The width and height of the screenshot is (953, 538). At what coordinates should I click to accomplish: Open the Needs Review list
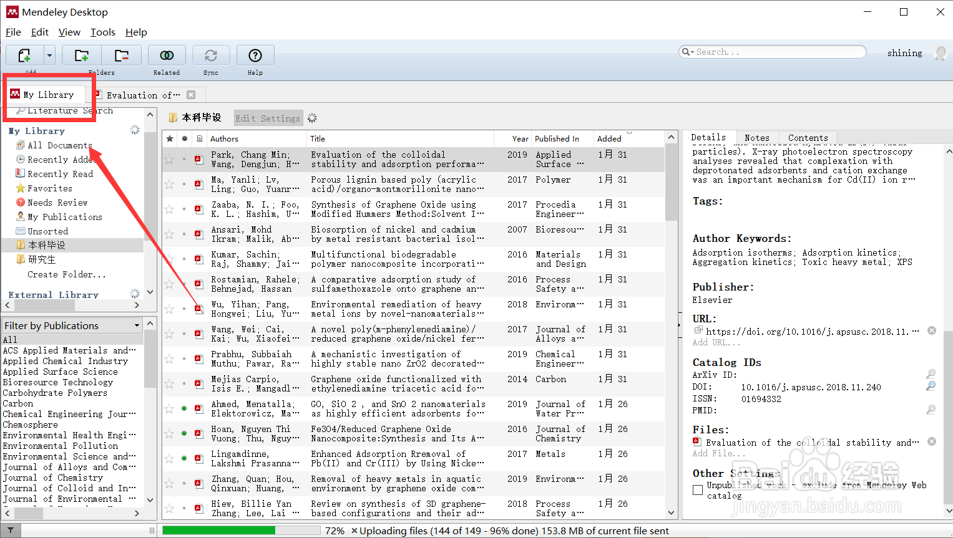tap(57, 203)
